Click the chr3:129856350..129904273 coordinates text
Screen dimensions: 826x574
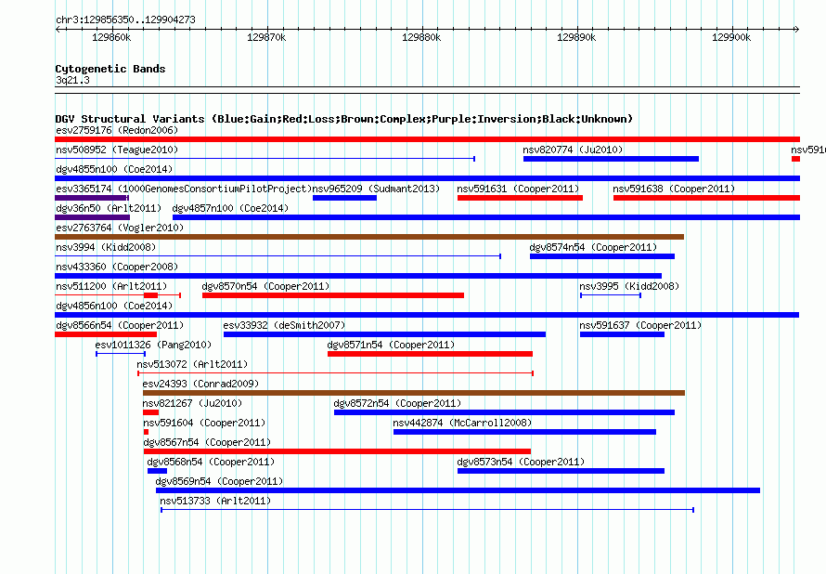click(x=125, y=20)
